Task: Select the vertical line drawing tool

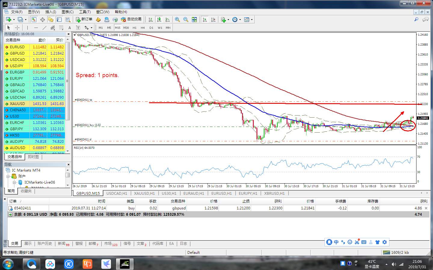Action: [27, 28]
